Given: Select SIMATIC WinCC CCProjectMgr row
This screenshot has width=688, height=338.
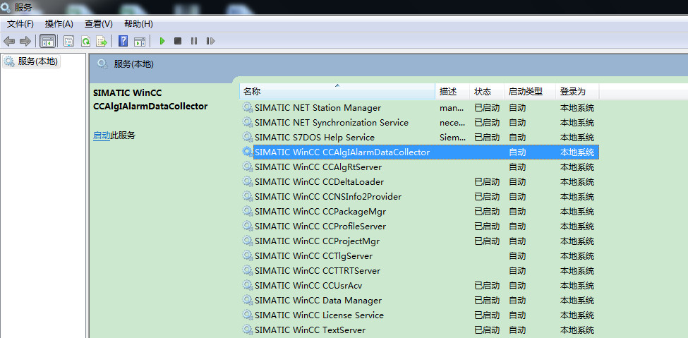Looking at the screenshot, I should 419,241.
